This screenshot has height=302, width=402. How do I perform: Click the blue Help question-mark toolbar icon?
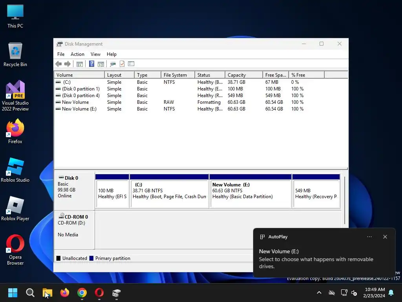[x=91, y=64]
